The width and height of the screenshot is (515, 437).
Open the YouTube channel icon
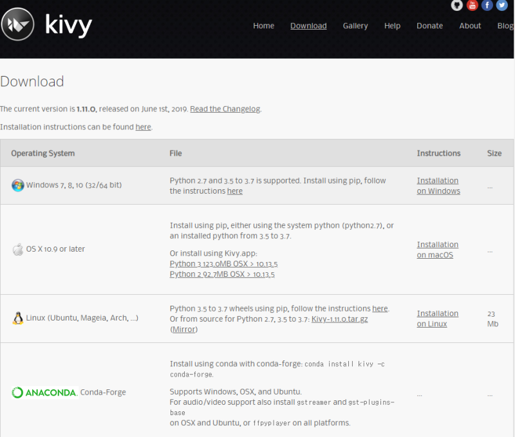(x=472, y=6)
